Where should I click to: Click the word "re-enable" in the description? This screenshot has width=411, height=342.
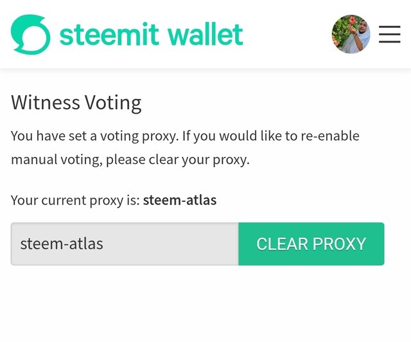click(329, 136)
